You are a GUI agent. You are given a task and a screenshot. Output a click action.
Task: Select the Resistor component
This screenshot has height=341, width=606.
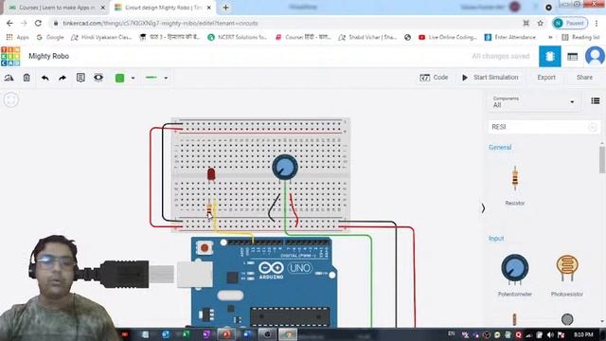coord(515,185)
